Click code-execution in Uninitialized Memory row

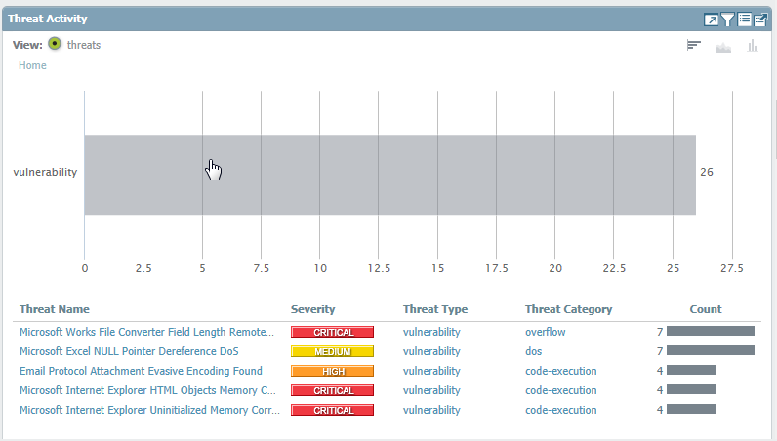point(561,410)
